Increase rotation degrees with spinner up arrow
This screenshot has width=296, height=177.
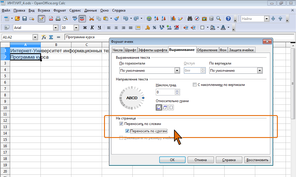[177, 91]
